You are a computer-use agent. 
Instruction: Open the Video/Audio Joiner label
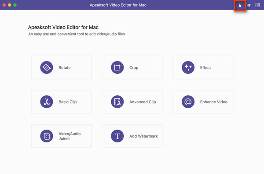pyautogui.click(x=70, y=136)
